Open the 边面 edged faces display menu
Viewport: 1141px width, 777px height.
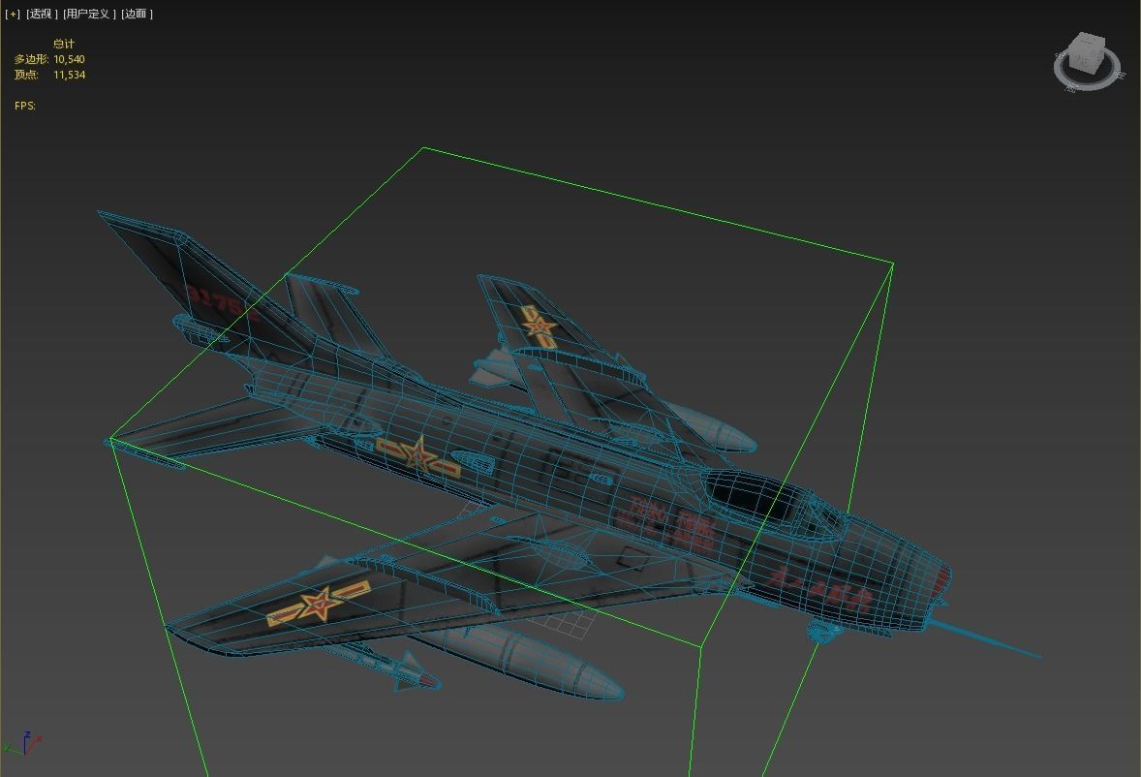coord(137,14)
